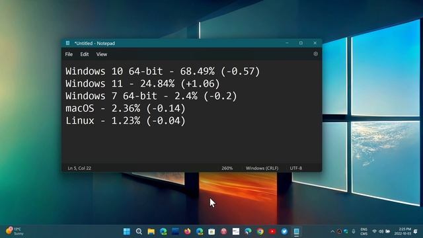Viewport: 423px width, 238px height.
Task: Open the weather widget showing Sunny
Action: coord(15,231)
